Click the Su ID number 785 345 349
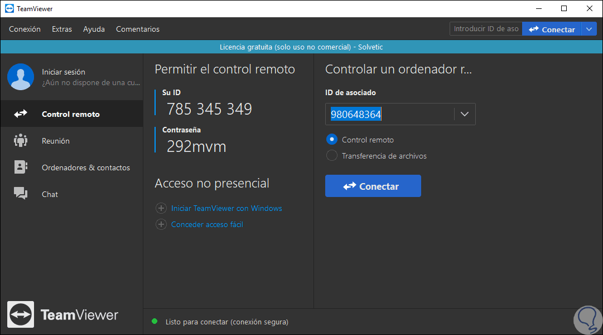The height and width of the screenshot is (335, 603). click(x=209, y=109)
